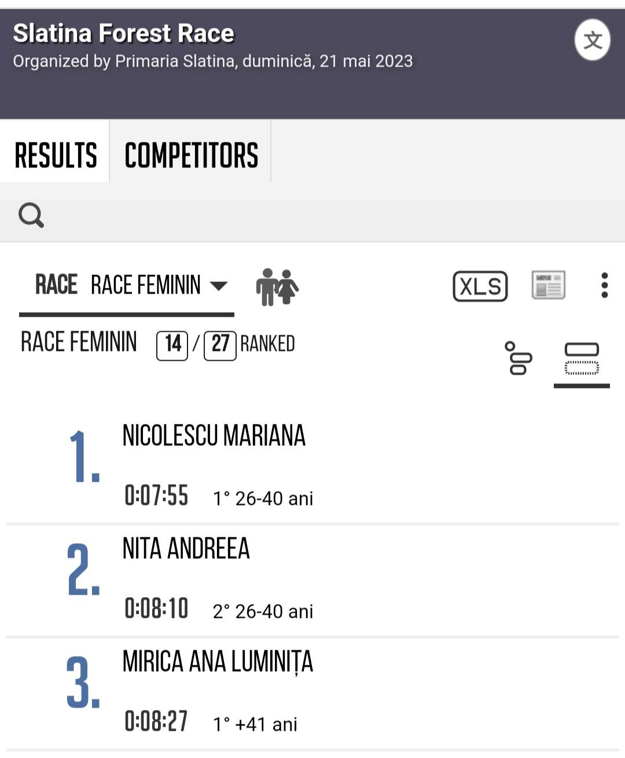
Task: Toggle the gender filter icon
Action: 277,286
